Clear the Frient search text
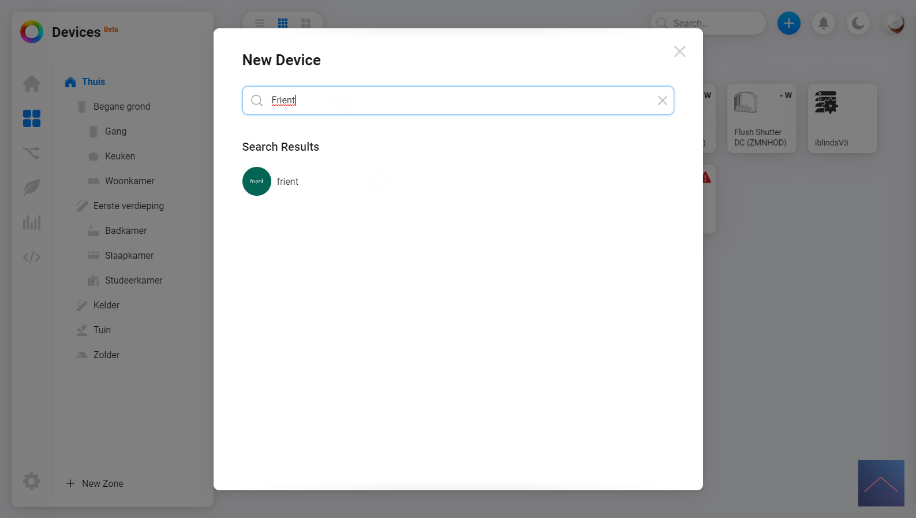 (x=663, y=100)
